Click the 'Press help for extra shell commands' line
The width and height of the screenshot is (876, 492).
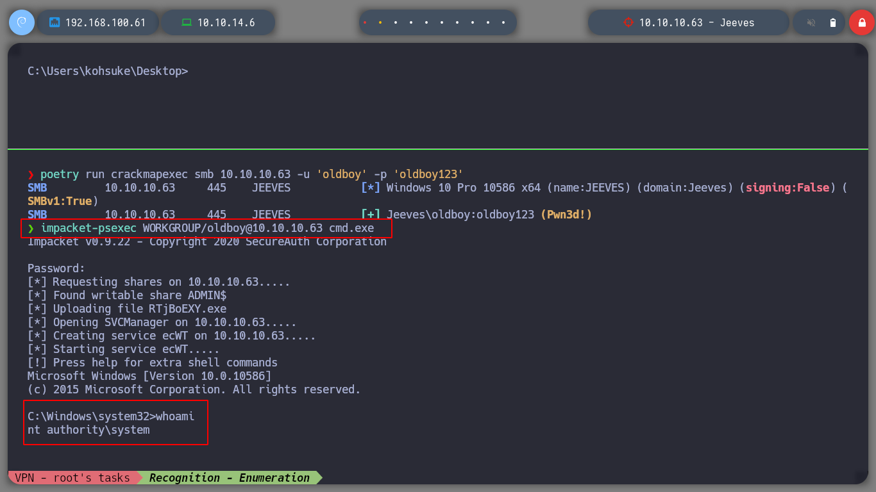coord(153,363)
